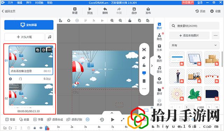Expand the timeline panel up arrow
Image resolution: width=224 pixels, height=131 pixels.
(112, 113)
